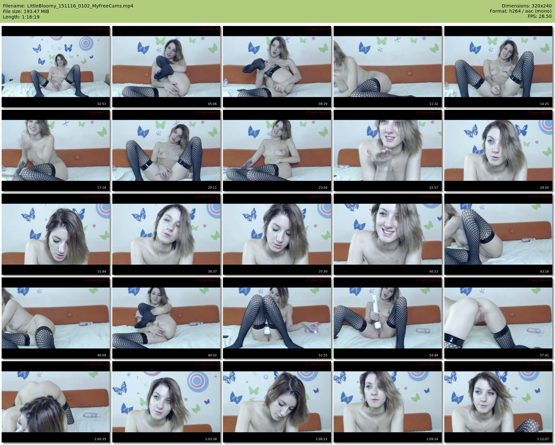This screenshot has width=555, height=445.
Task: Choose the thumbnail stamped 20:11
Action: coord(166,150)
